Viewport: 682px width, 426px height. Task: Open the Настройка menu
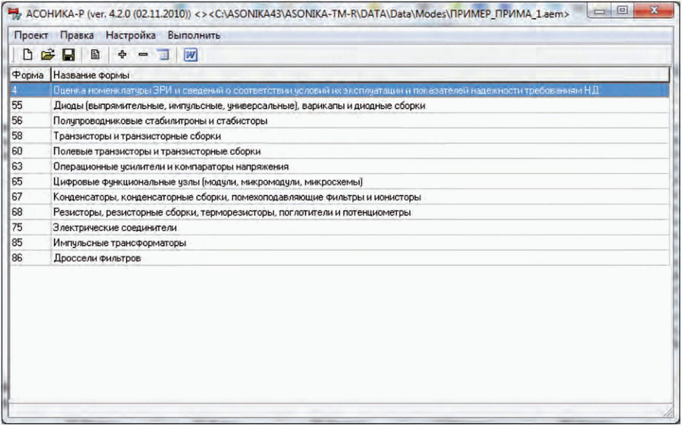tap(131, 35)
